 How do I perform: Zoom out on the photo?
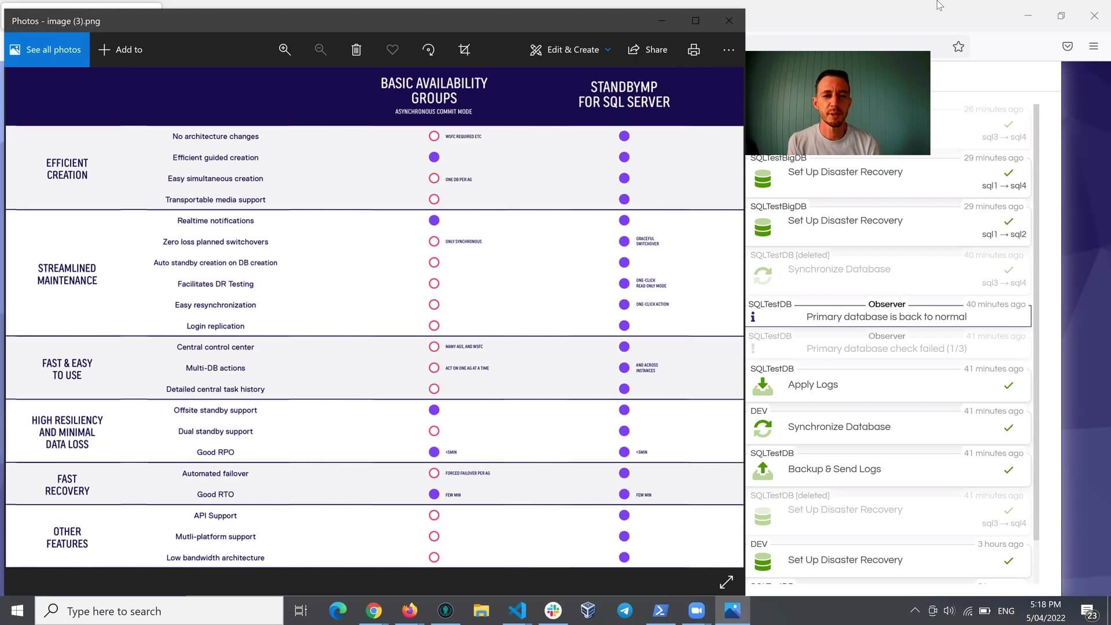[320, 50]
